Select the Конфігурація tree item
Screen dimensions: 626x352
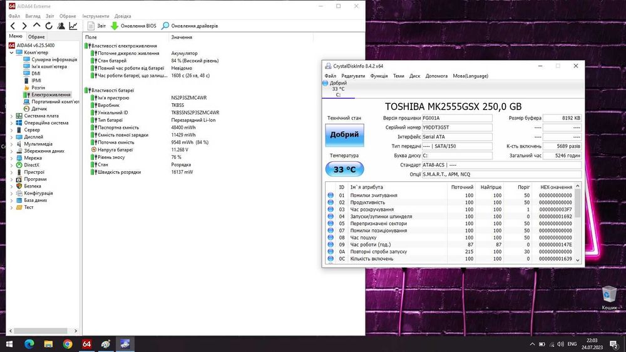pyautogui.click(x=38, y=193)
